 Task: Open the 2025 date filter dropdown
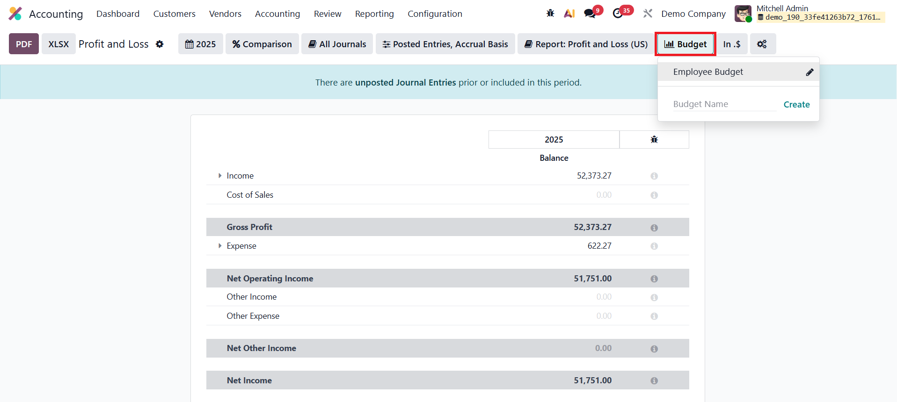pyautogui.click(x=200, y=44)
